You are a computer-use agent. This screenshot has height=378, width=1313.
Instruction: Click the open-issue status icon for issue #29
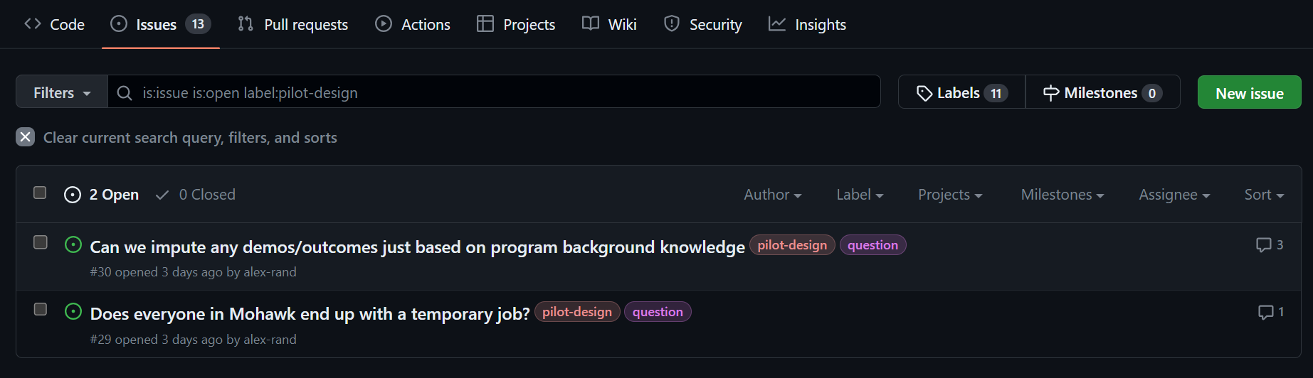(73, 312)
